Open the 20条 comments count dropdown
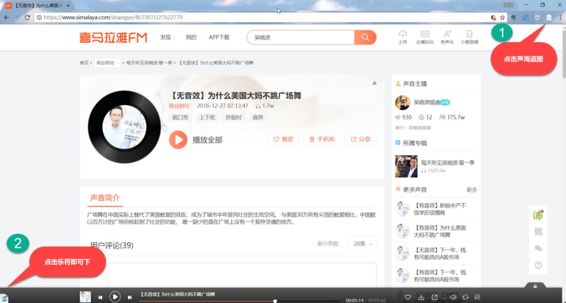This screenshot has width=566, height=303. (361, 244)
